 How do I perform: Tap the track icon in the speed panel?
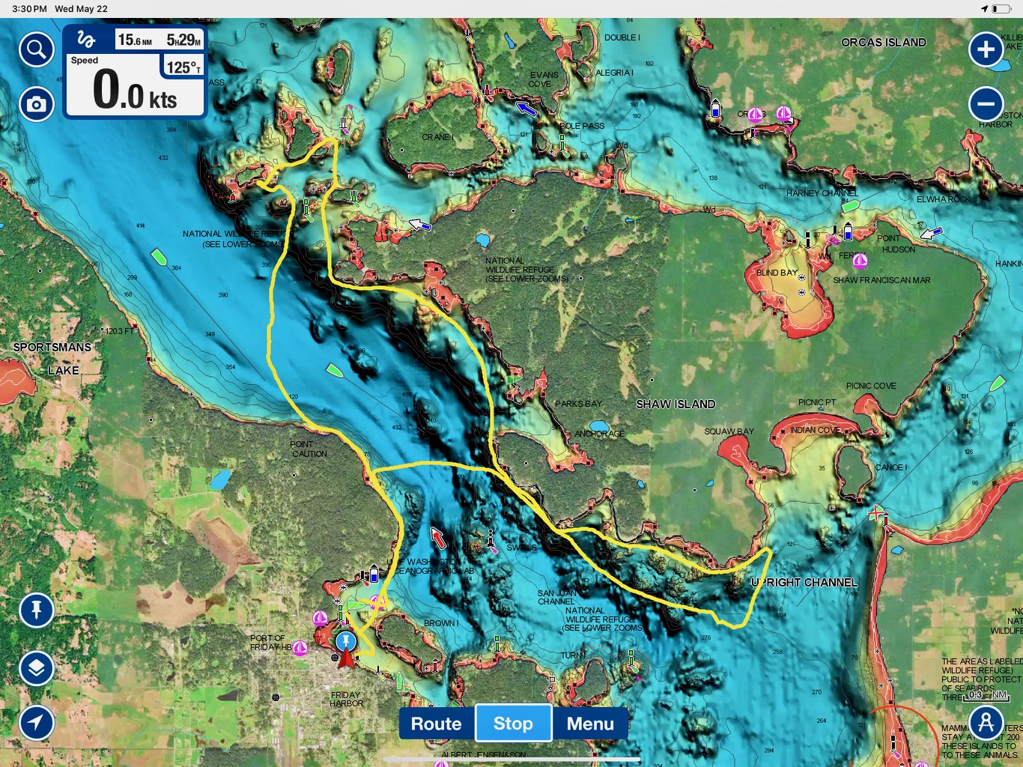click(x=87, y=40)
